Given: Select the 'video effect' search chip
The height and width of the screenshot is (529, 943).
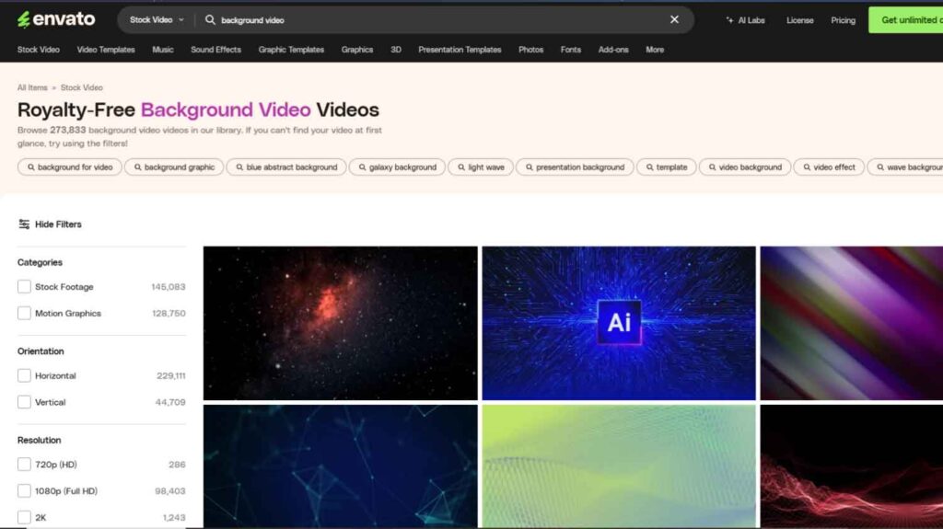Looking at the screenshot, I should (x=829, y=167).
